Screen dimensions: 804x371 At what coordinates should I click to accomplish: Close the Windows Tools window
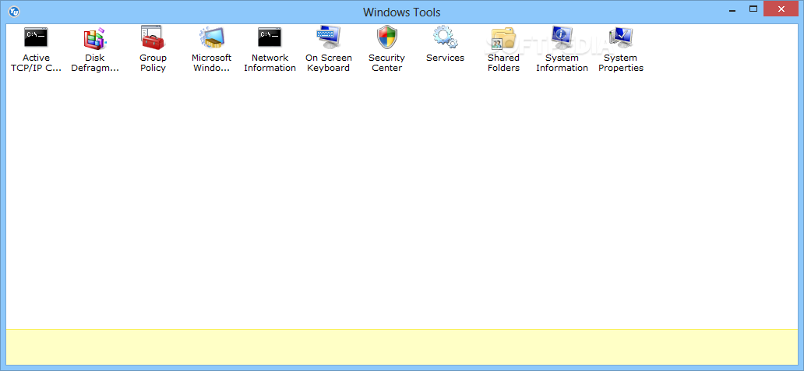[781, 9]
